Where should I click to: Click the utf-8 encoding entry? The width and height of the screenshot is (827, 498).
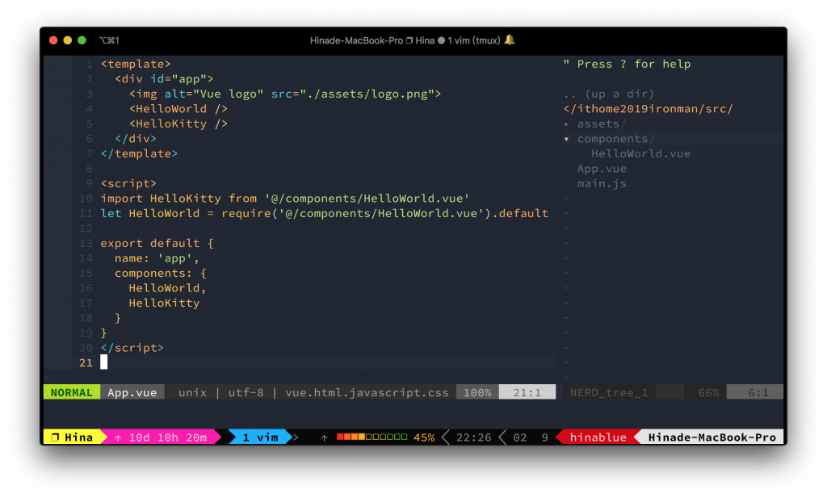click(246, 392)
